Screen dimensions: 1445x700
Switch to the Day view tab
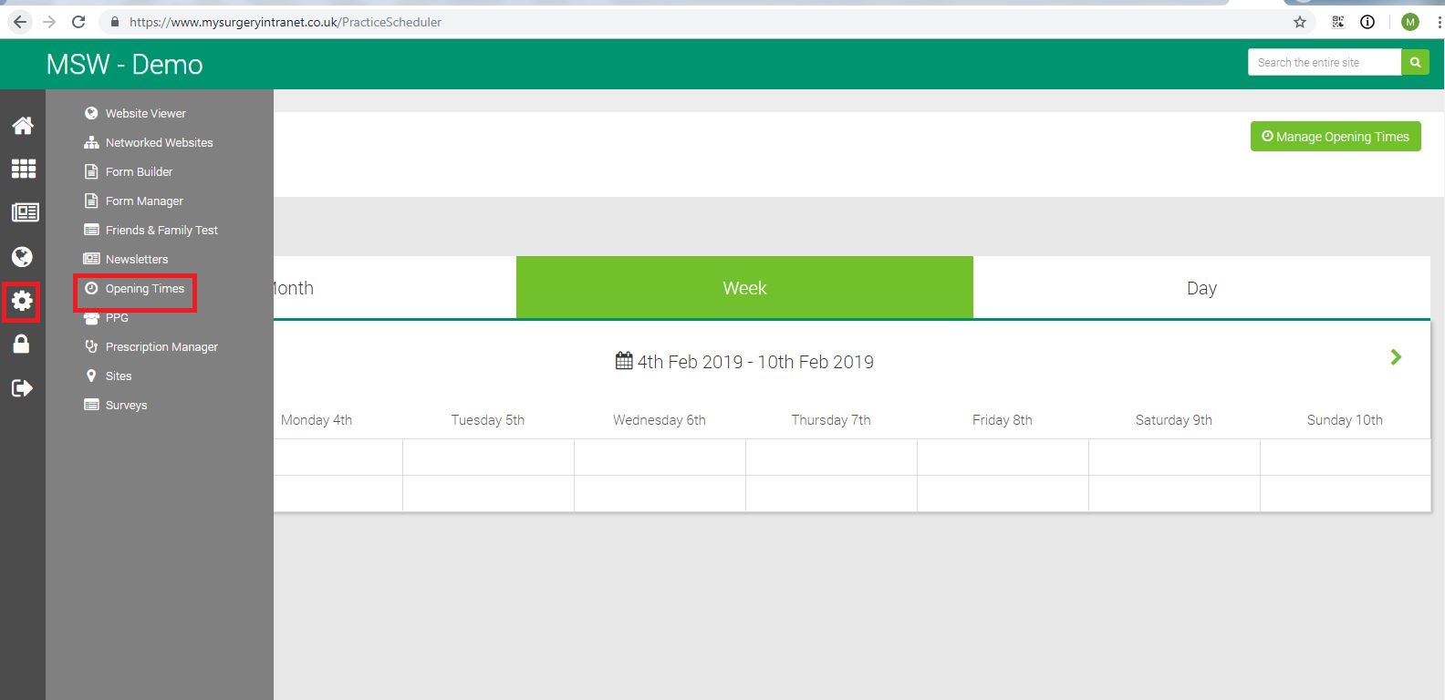pyautogui.click(x=1201, y=288)
